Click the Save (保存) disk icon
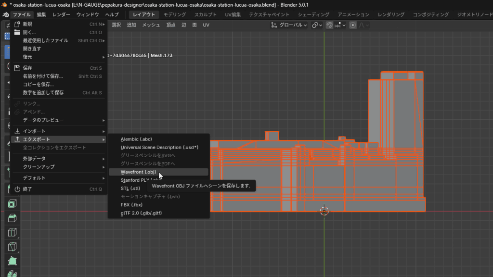The width and height of the screenshot is (493, 277). point(17,68)
